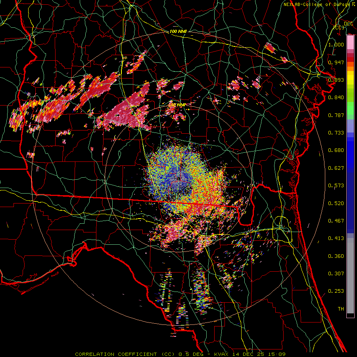
Task: Click the "50 NMI" range ring label
Action: click(x=178, y=105)
